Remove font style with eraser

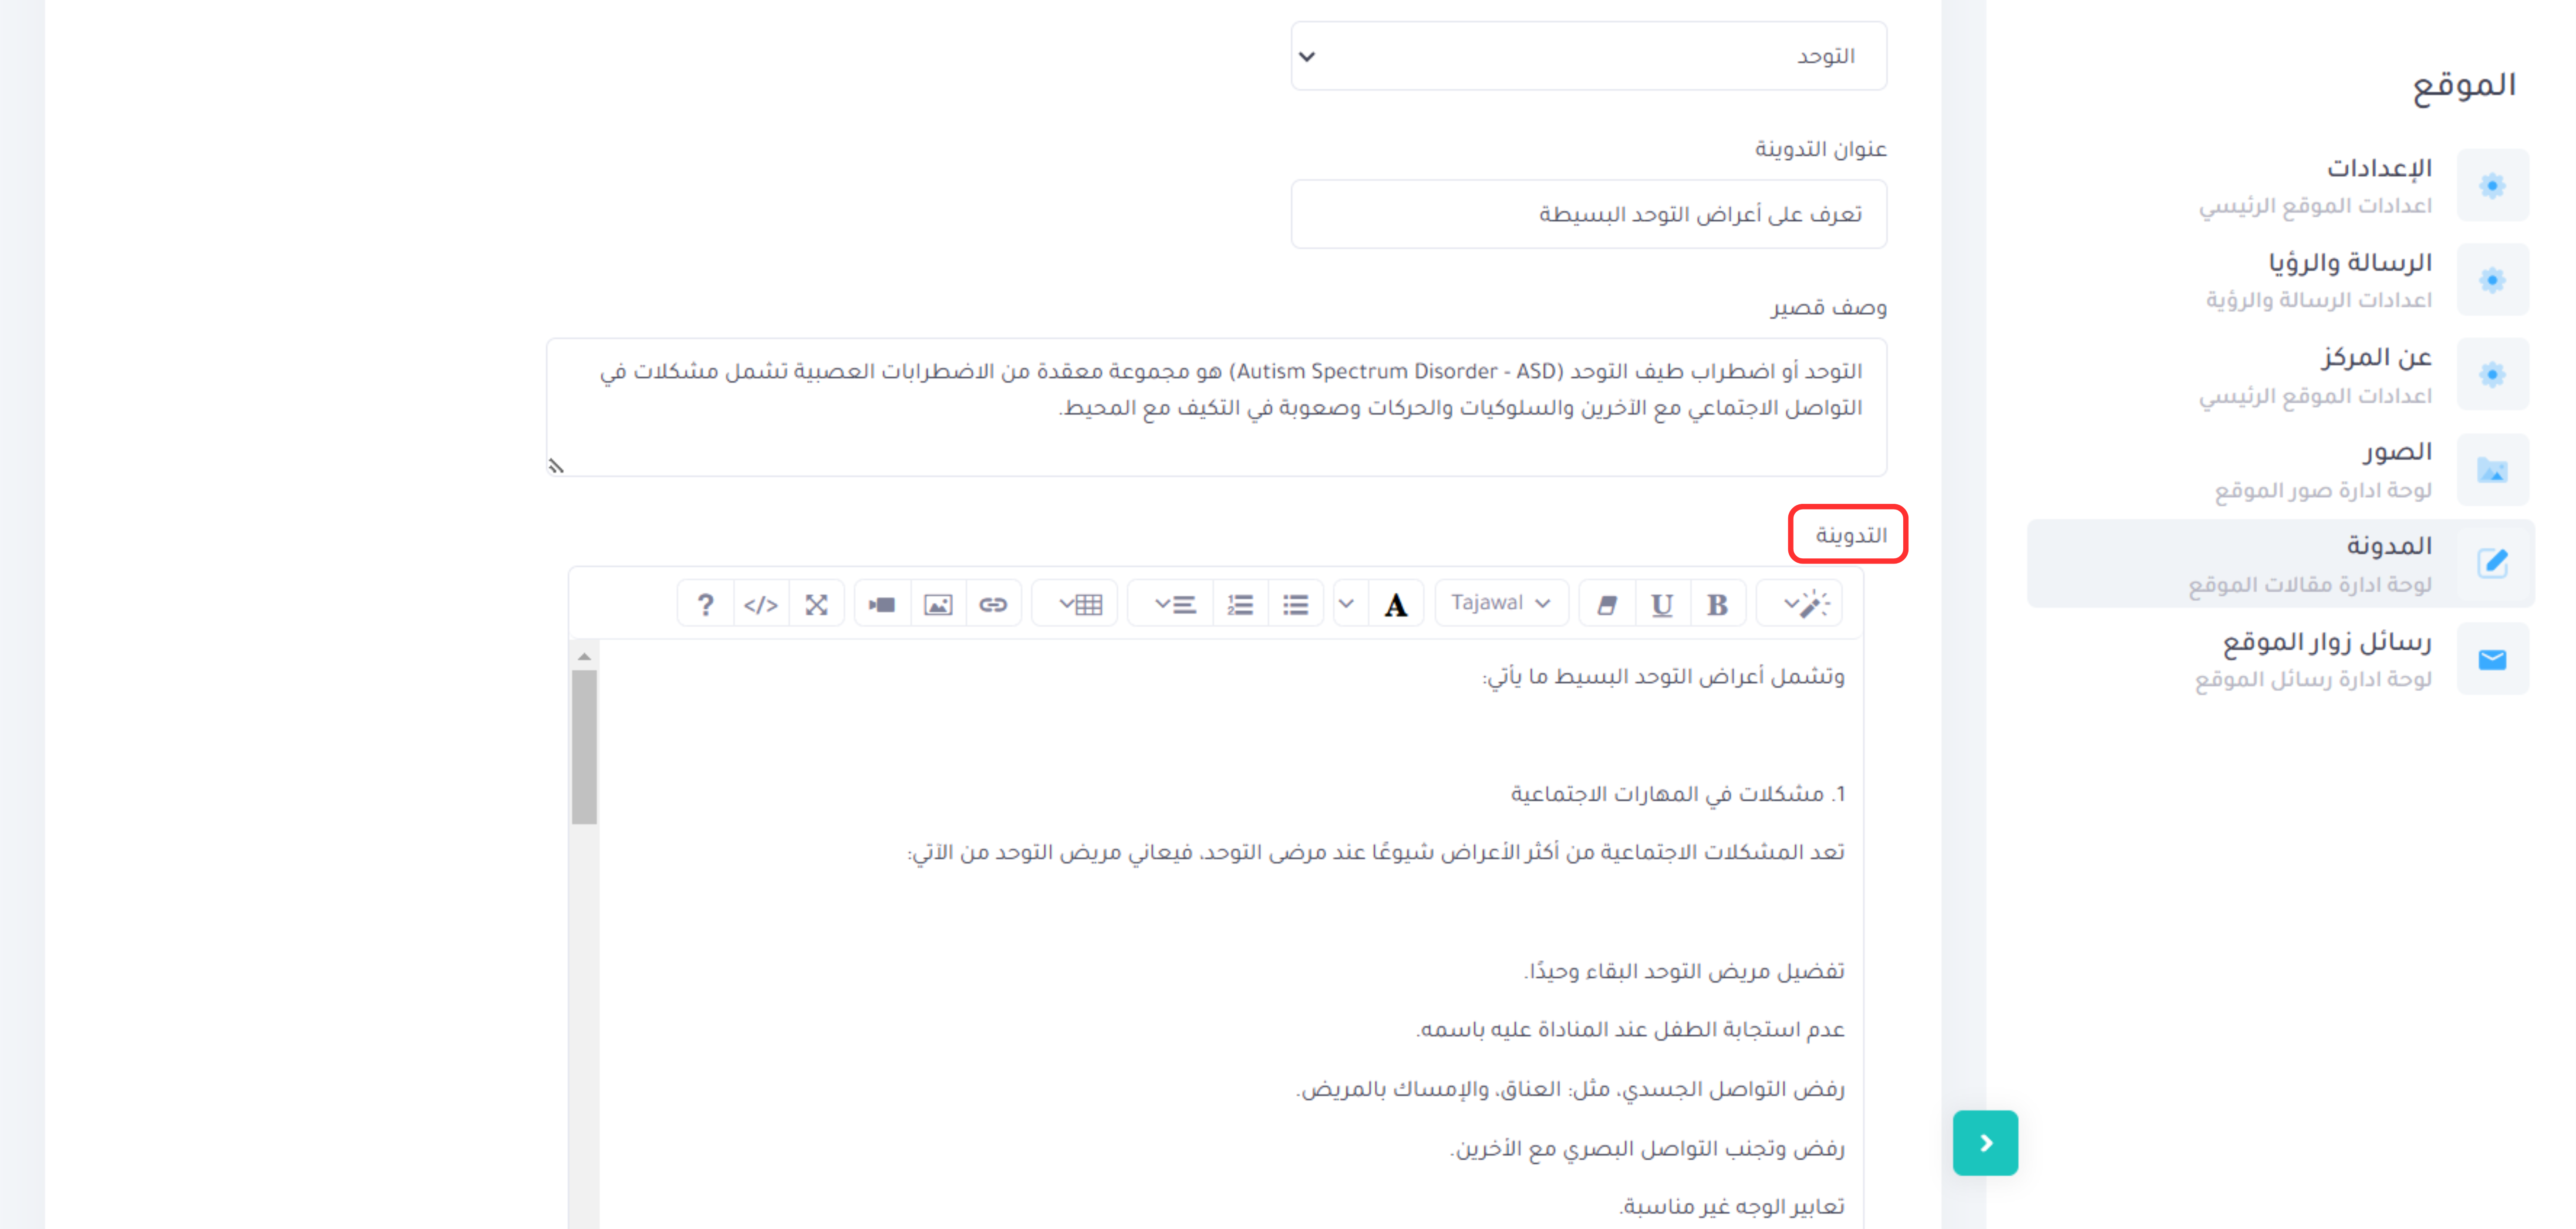coord(1607,604)
